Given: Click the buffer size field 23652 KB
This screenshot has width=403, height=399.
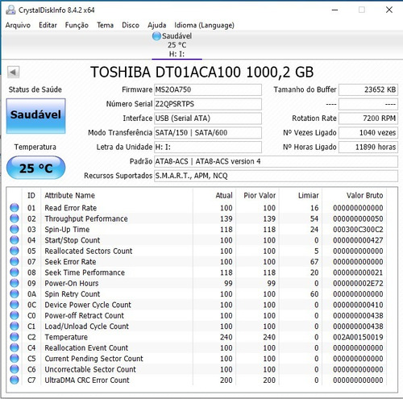Looking at the screenshot, I should 368,89.
